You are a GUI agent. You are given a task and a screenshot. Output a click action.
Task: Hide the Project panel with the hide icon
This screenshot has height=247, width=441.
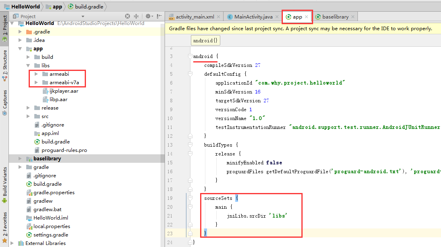pyautogui.click(x=159, y=16)
